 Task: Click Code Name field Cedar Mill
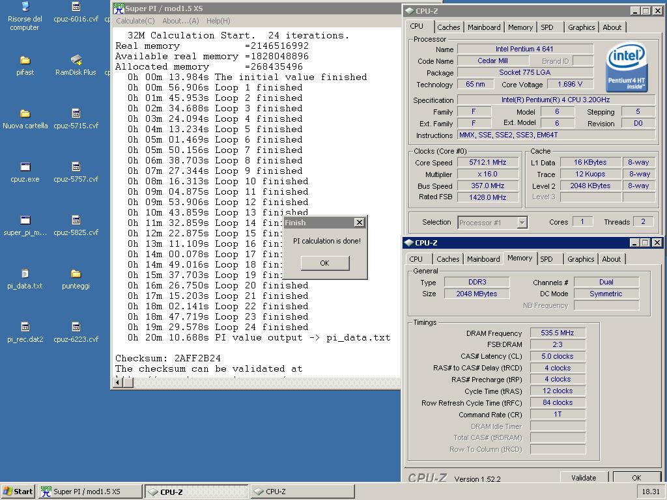[x=492, y=61]
